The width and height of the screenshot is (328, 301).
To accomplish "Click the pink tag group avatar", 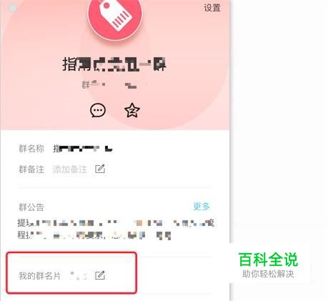I will click(x=115, y=16).
